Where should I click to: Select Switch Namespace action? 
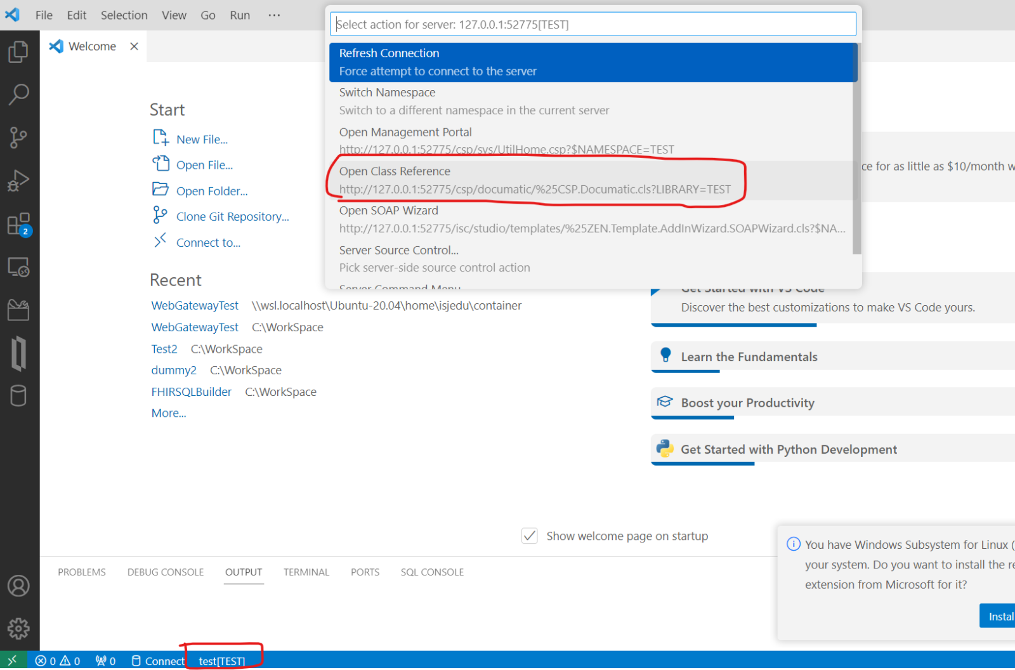click(591, 102)
